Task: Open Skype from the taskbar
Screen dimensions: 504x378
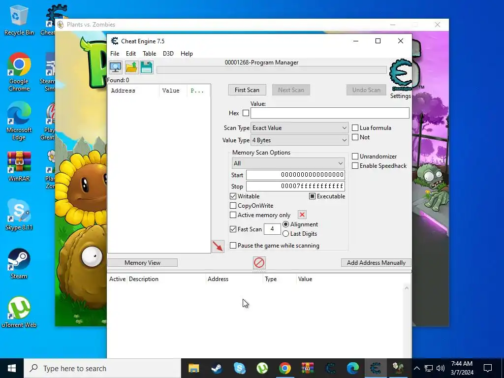Action: click(x=240, y=368)
